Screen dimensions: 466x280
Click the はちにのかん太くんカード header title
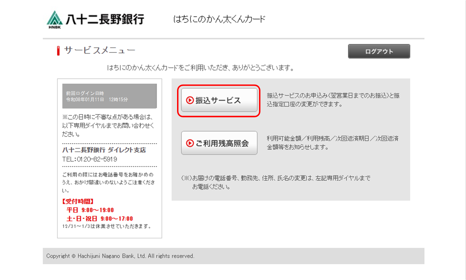pos(219,19)
